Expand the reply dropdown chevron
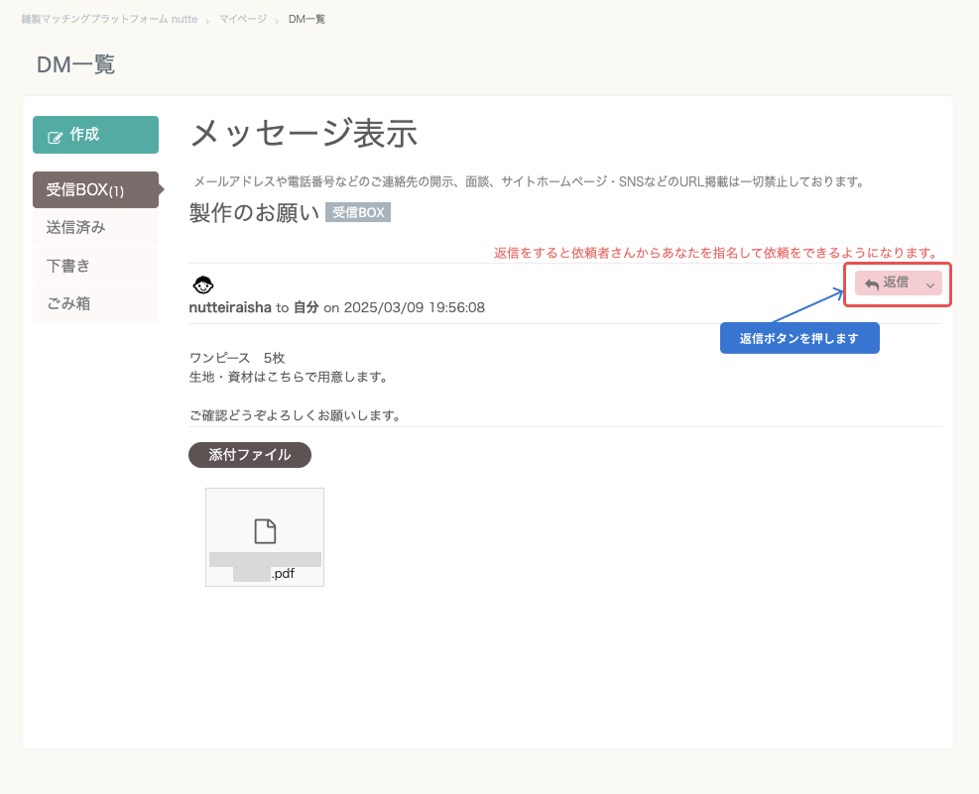 tap(930, 285)
